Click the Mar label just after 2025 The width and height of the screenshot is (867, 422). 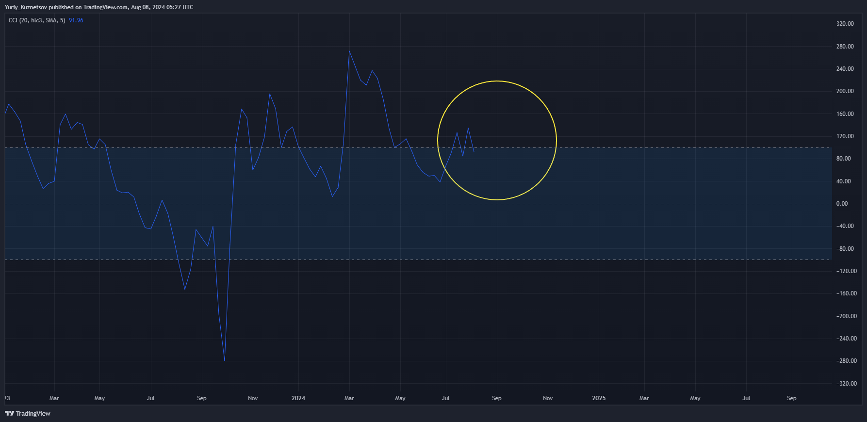644,398
